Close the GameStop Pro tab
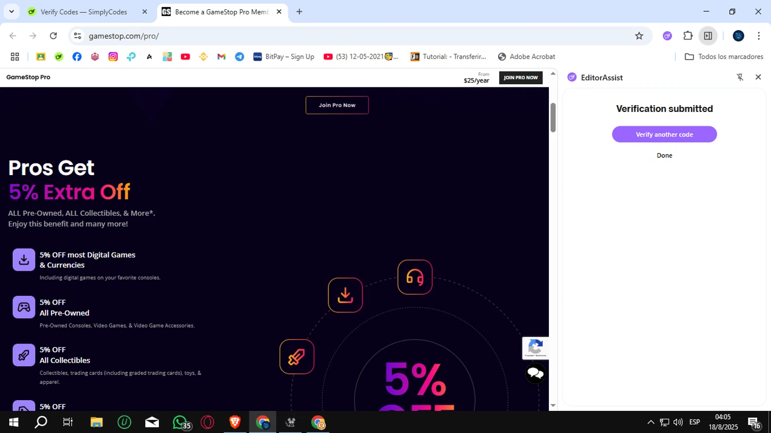Image resolution: width=771 pixels, height=433 pixels. [x=279, y=12]
